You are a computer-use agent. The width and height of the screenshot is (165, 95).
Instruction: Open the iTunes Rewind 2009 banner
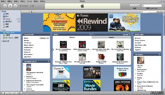point(92,22)
